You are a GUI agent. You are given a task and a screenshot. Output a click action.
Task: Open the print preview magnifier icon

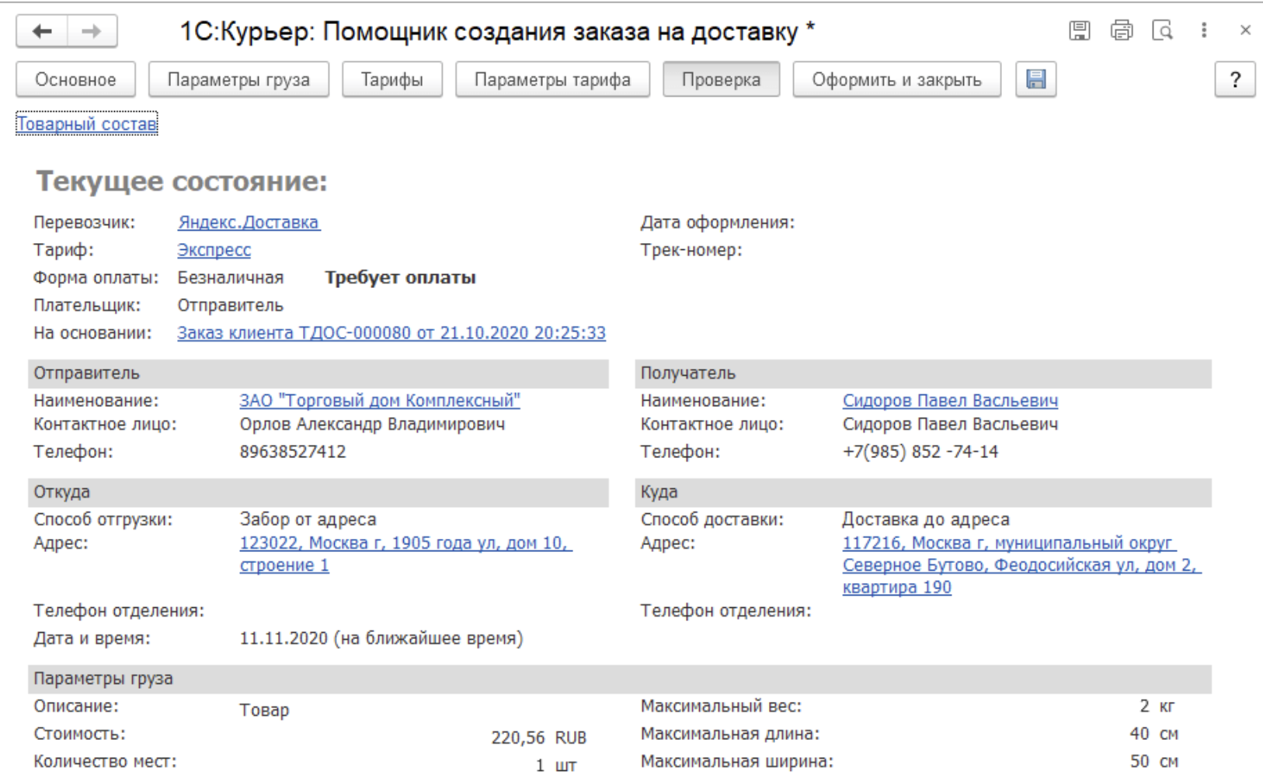coord(1162,30)
